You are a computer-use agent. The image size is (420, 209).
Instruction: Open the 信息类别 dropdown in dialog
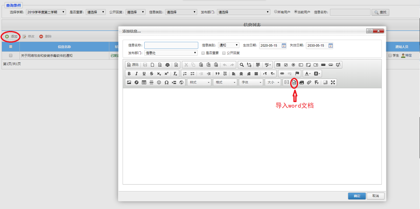(x=228, y=45)
